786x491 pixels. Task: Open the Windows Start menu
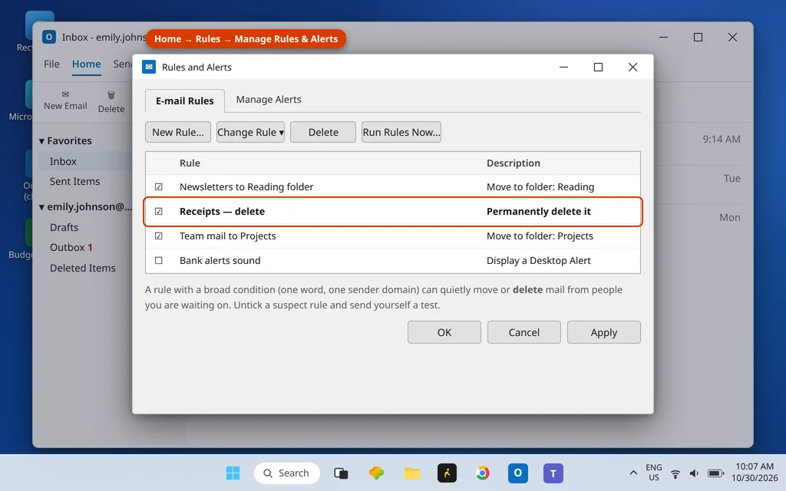click(233, 473)
